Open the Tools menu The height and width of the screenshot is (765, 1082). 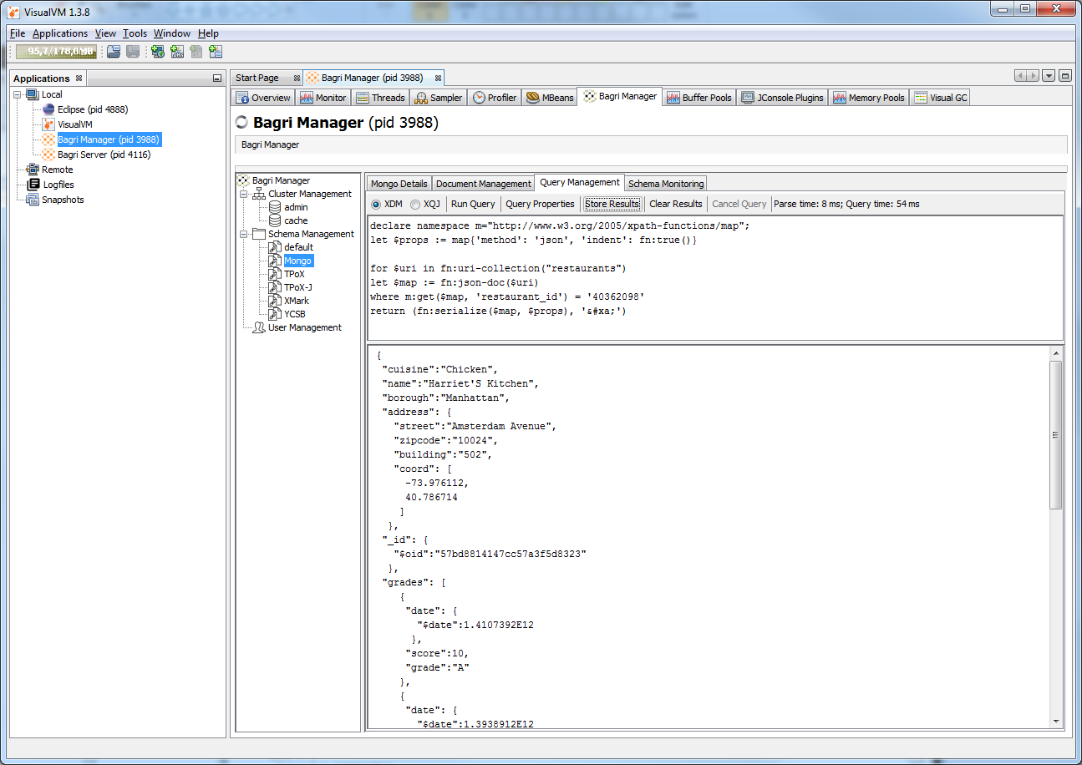[x=135, y=33]
